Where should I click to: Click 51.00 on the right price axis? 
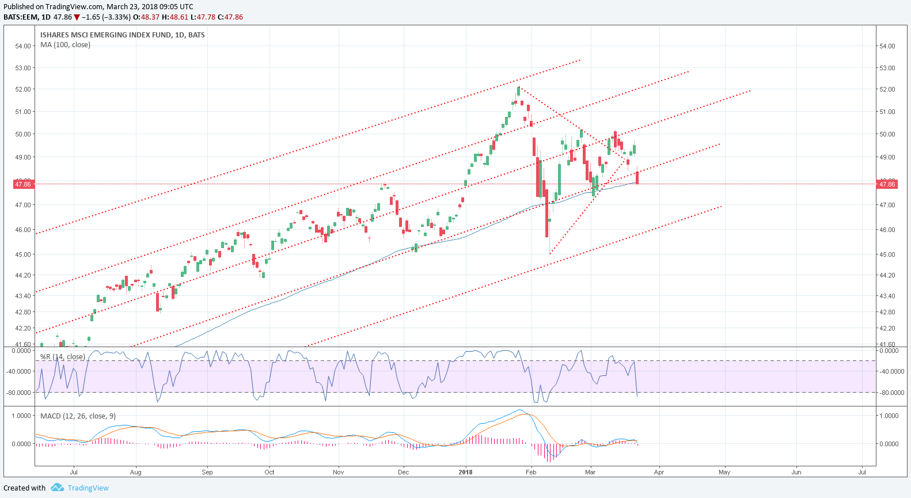[887, 112]
